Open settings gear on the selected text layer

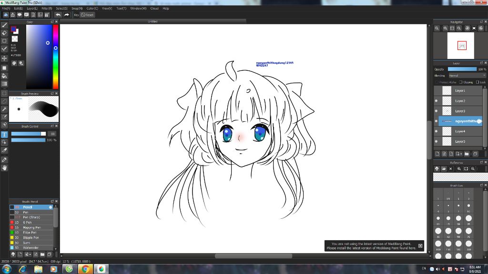click(x=479, y=121)
